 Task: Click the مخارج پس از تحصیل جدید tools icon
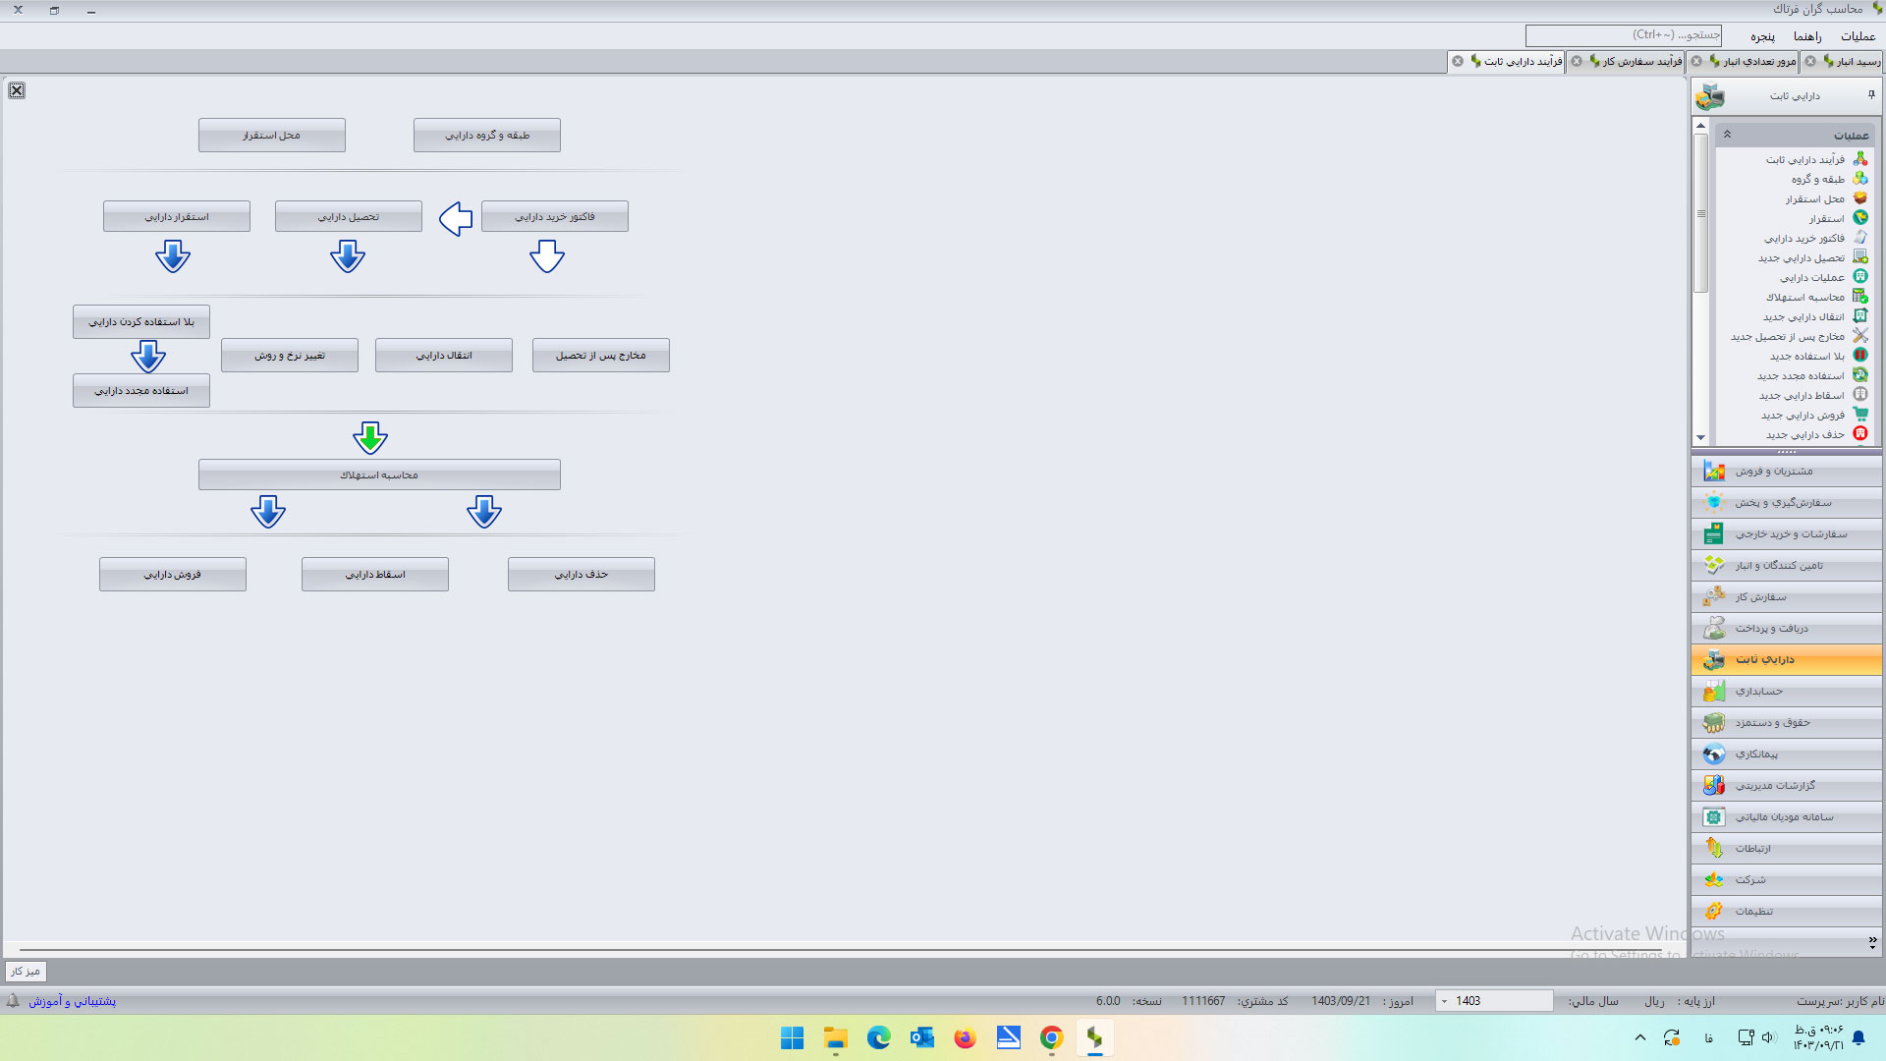pos(1859,336)
